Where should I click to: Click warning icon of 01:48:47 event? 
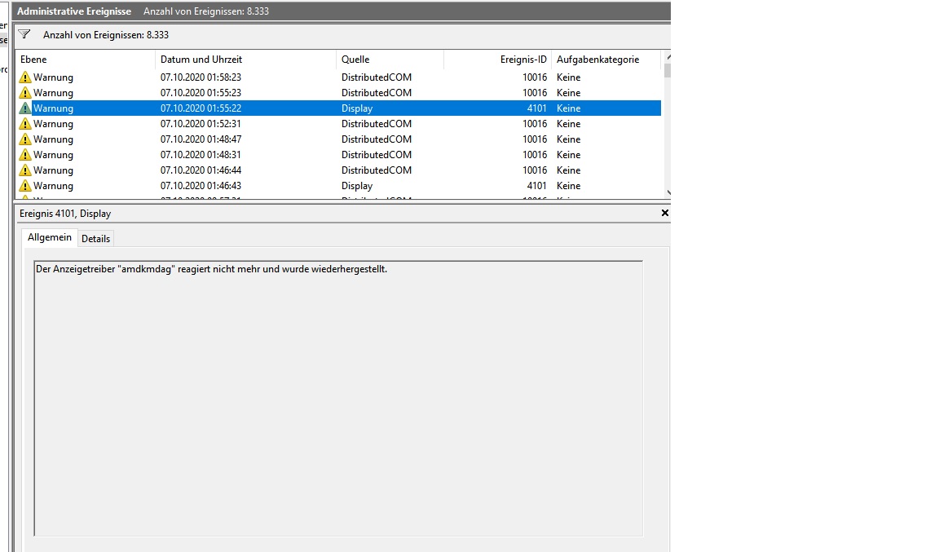pos(25,139)
